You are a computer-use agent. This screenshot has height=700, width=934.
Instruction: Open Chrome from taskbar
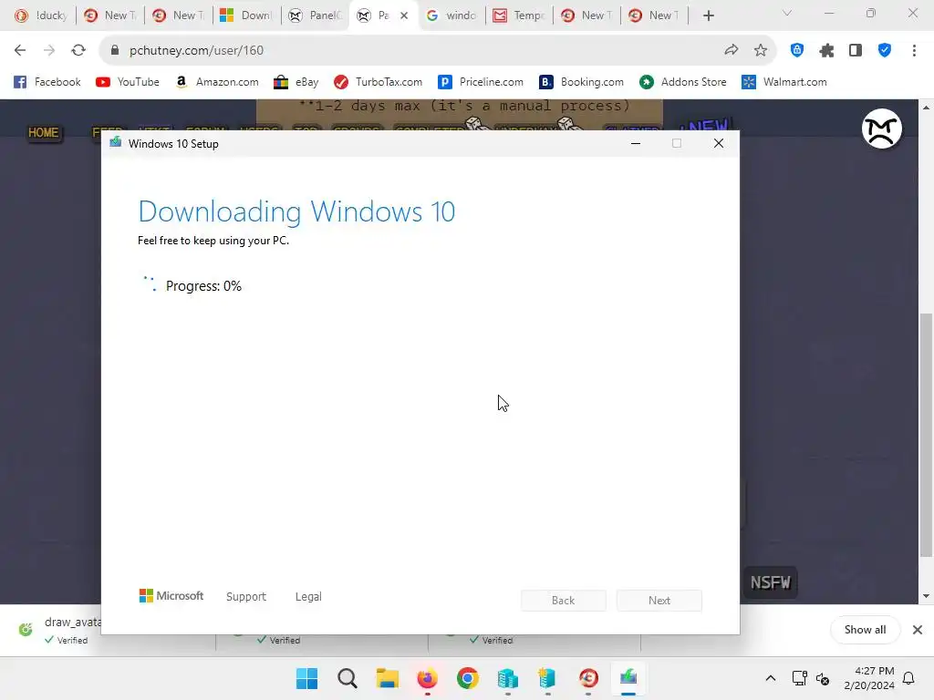pos(468,678)
